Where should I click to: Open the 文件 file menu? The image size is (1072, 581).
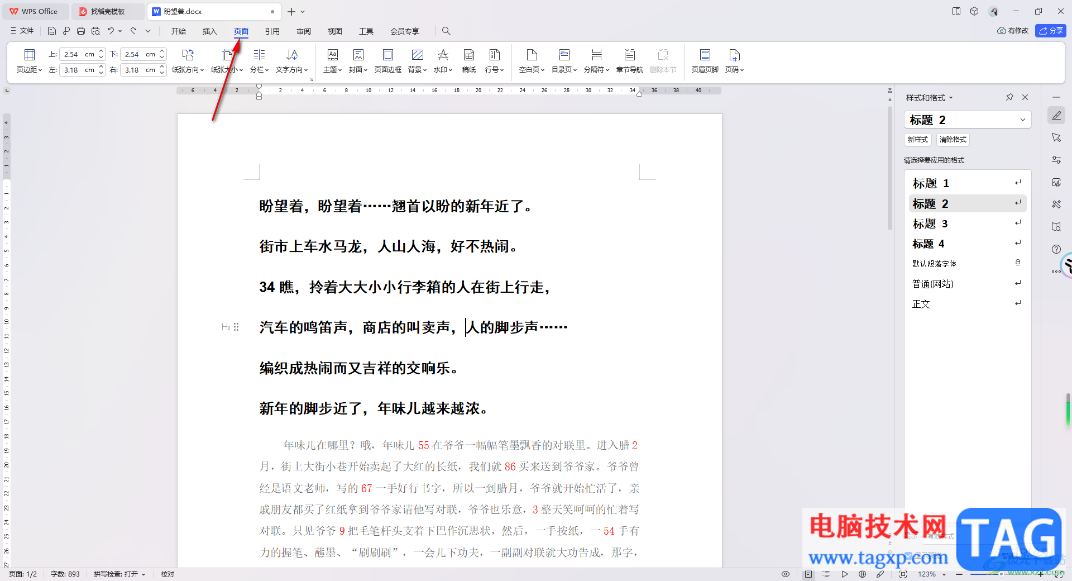click(x=22, y=31)
